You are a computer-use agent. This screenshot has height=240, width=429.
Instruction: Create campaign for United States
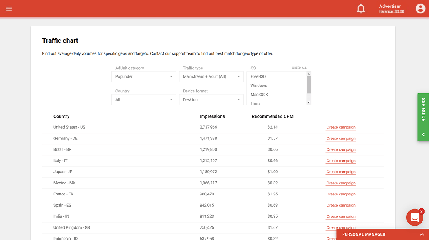pyautogui.click(x=341, y=127)
